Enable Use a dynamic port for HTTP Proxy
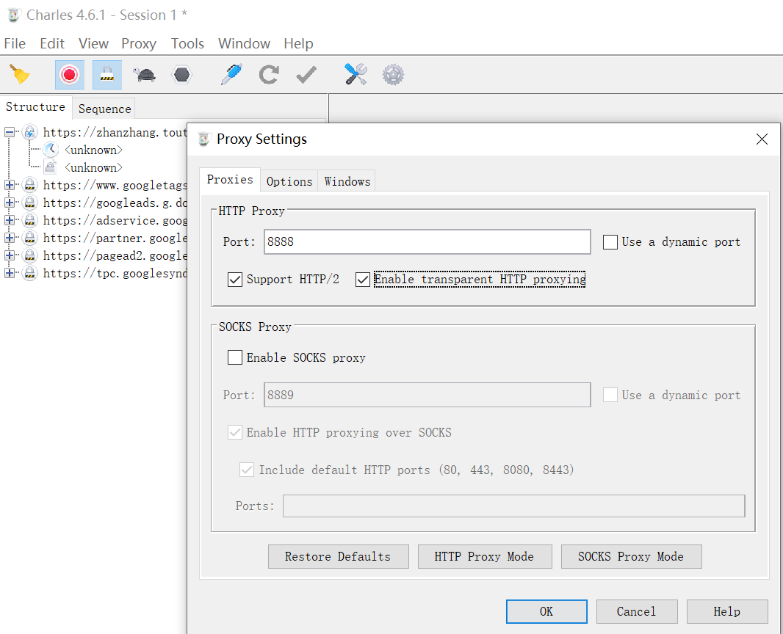Viewport: 783px width, 634px height. point(610,242)
